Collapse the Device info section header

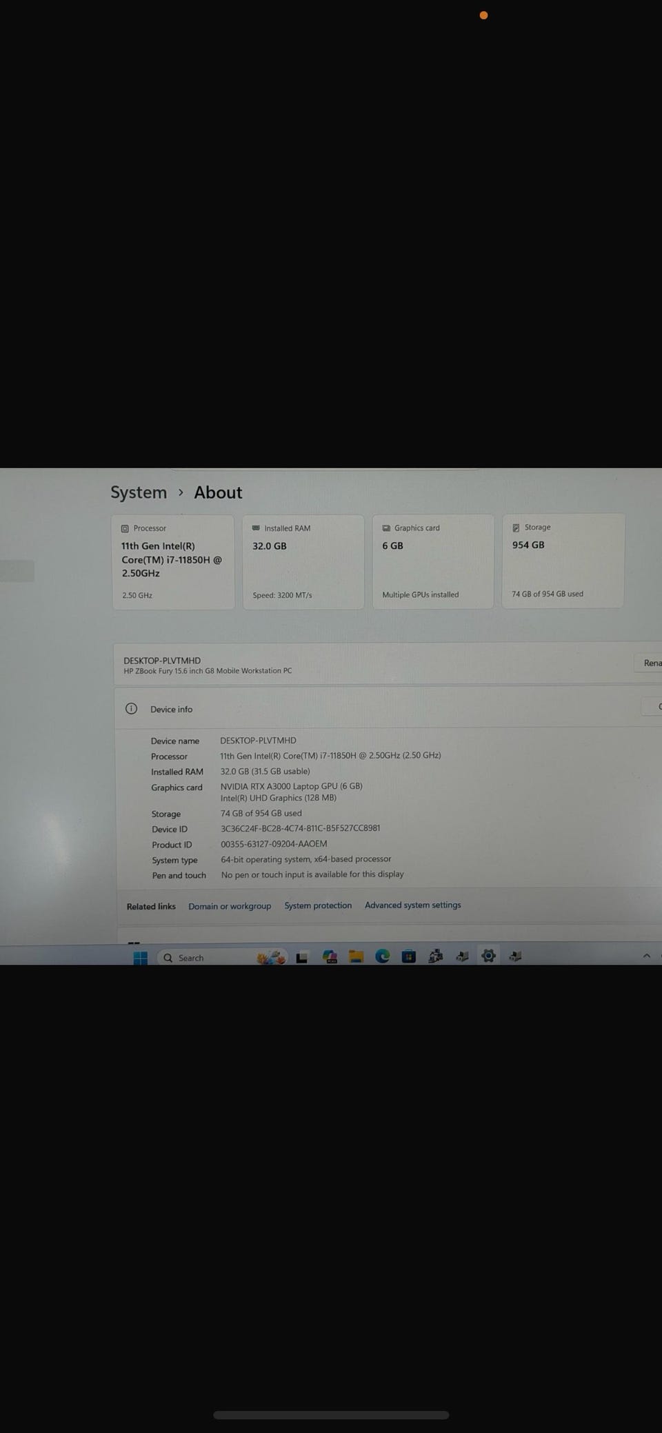tap(388, 708)
